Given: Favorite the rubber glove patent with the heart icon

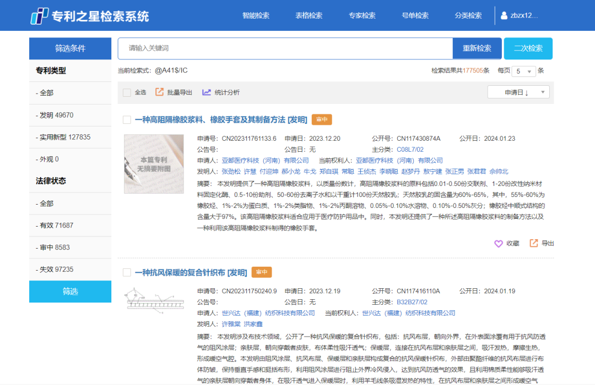Looking at the screenshot, I should point(499,243).
